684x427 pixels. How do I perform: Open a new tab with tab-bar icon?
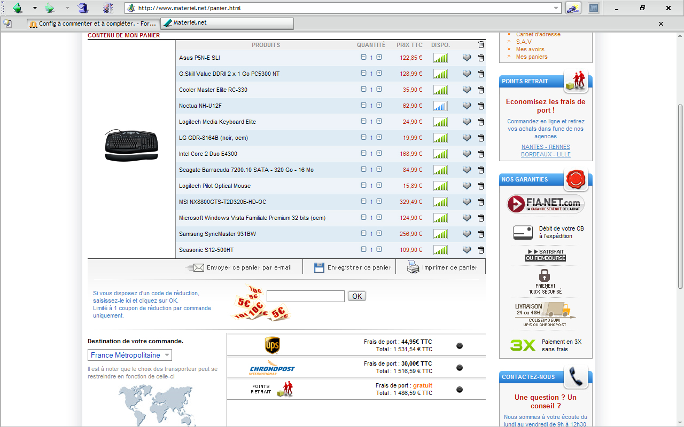coord(7,23)
